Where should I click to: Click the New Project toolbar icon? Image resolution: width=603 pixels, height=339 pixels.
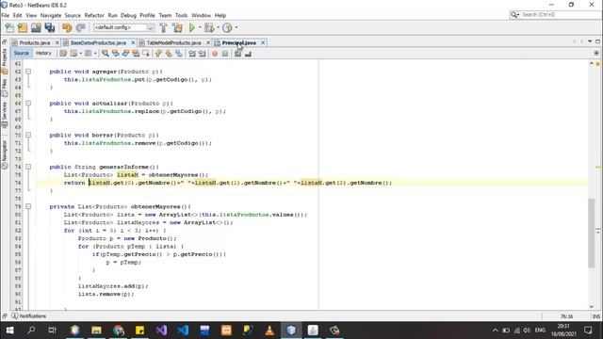23,27
